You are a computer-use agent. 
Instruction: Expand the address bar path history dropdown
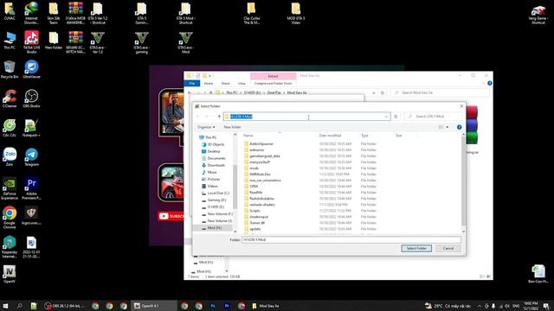point(386,117)
